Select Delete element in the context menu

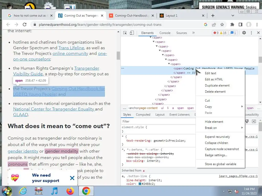point(220,92)
